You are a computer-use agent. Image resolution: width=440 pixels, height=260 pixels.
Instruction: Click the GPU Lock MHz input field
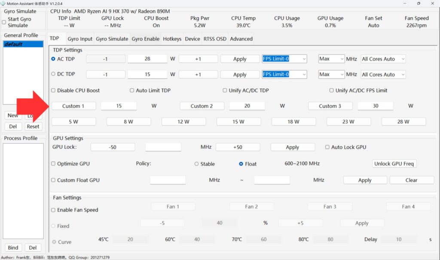point(163,147)
